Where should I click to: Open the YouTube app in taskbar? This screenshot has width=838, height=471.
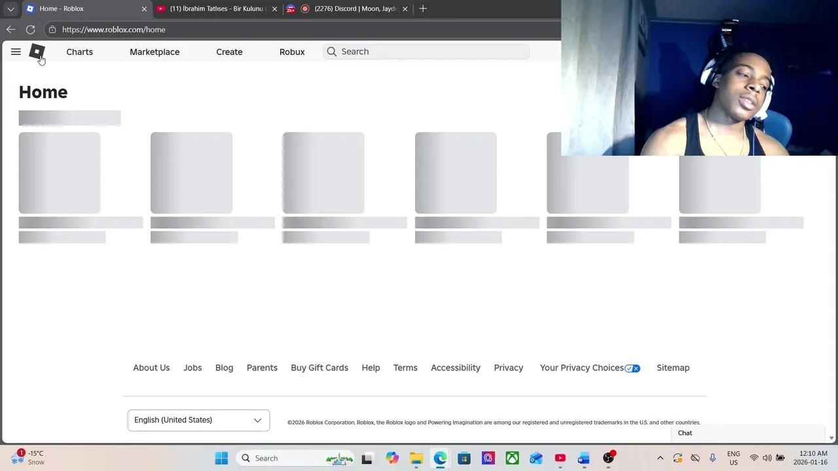click(x=560, y=458)
